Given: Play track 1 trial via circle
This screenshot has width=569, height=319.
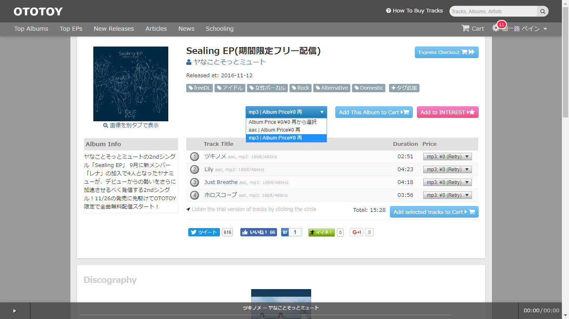Looking at the screenshot, I should tap(194, 157).
